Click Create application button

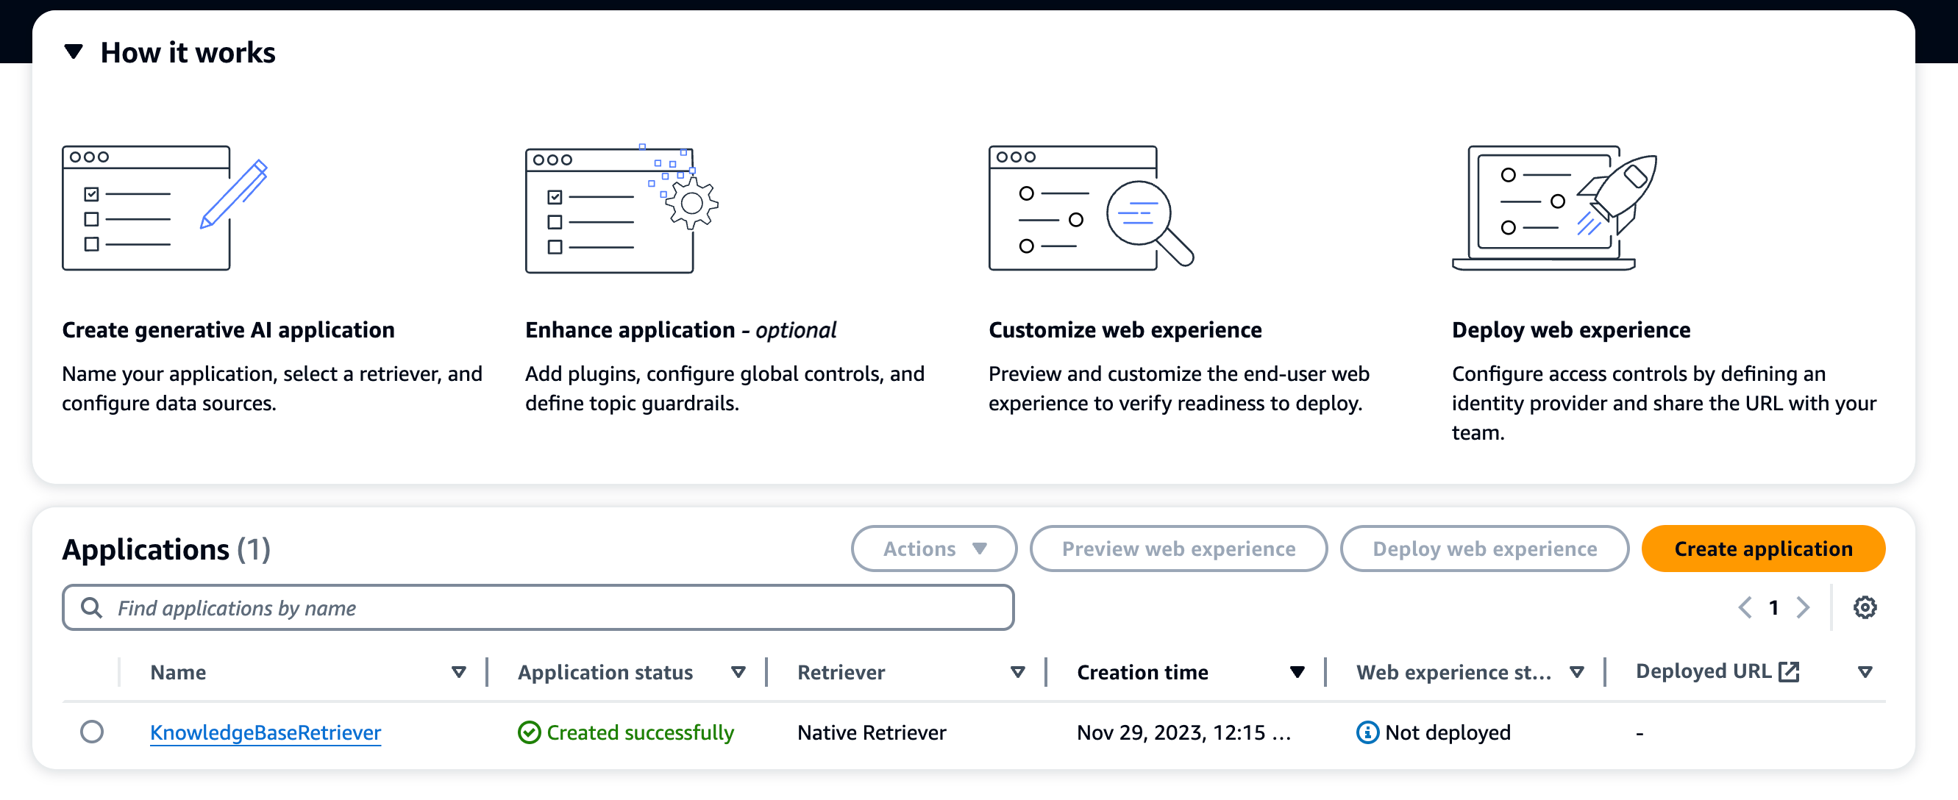pos(1762,549)
